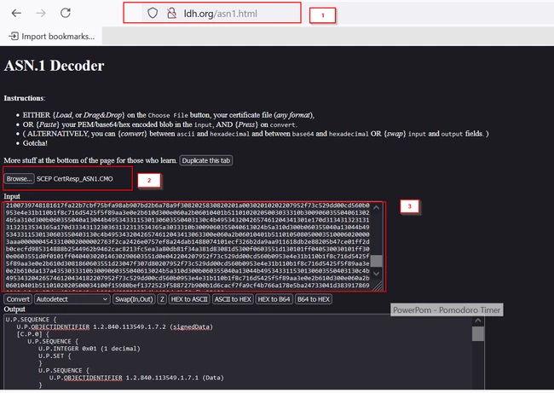Click the Swap(In,Out) button
554x393 pixels.
pos(134,299)
